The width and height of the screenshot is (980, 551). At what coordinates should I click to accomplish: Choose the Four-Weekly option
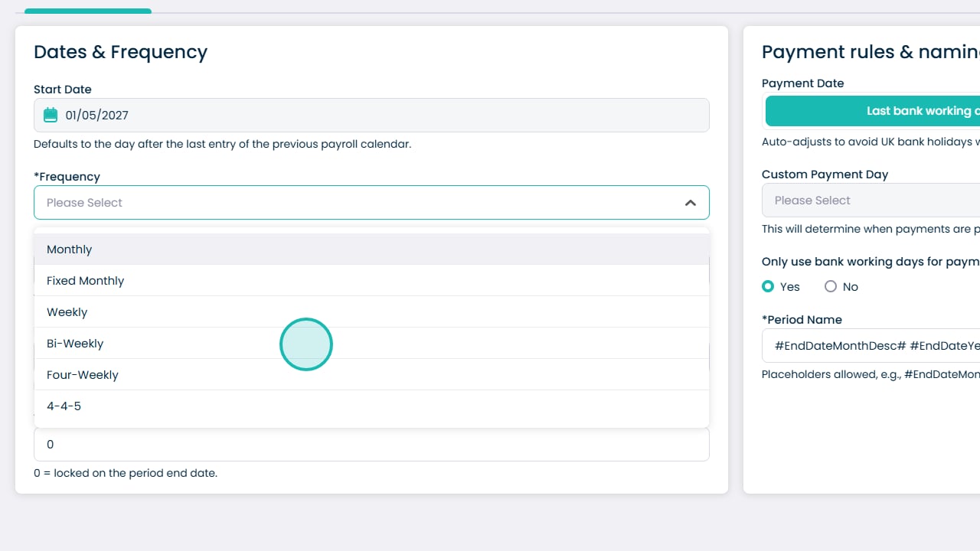pos(371,375)
